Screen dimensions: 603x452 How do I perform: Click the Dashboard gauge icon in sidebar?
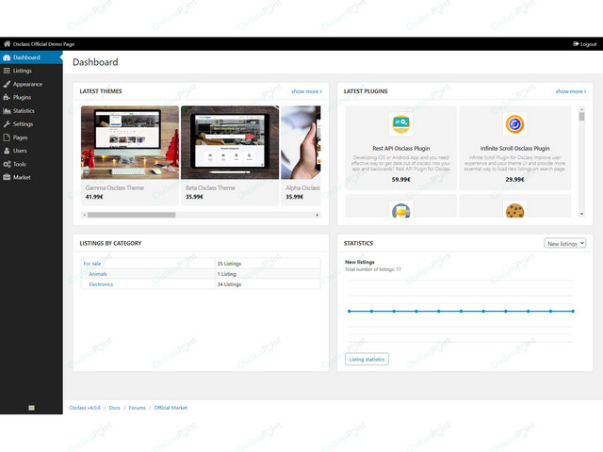pyautogui.click(x=7, y=57)
